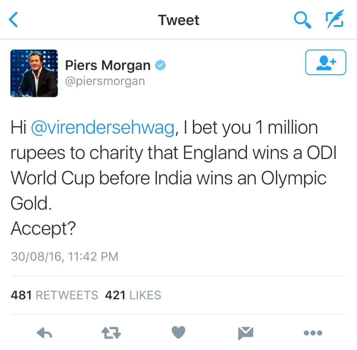Tap the Piers Morgan display name
The width and height of the screenshot is (357, 350).
(108, 65)
